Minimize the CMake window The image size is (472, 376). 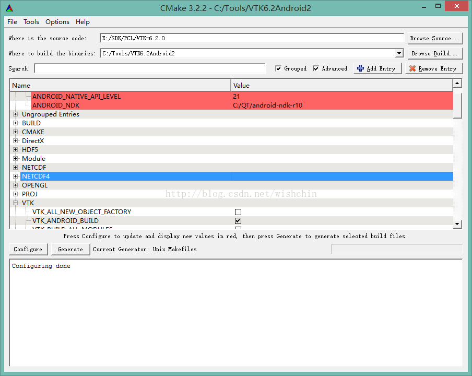(x=424, y=7)
